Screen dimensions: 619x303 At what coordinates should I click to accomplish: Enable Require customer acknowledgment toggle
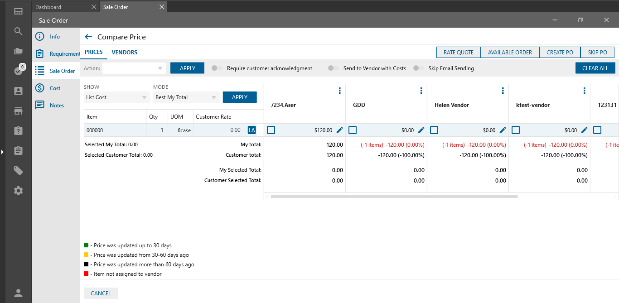(x=217, y=68)
